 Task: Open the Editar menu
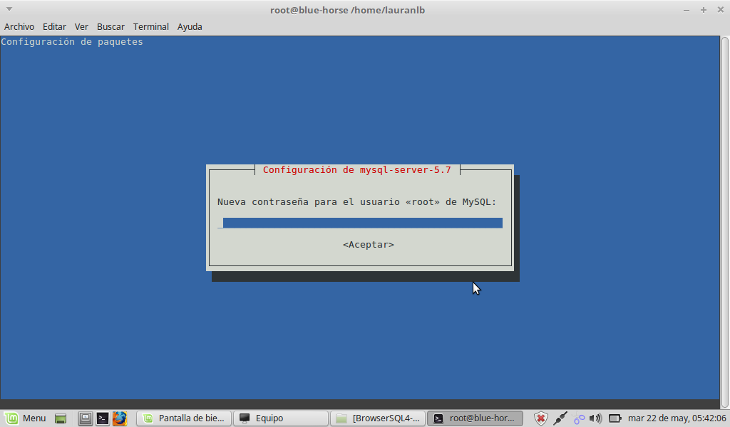[x=54, y=26]
